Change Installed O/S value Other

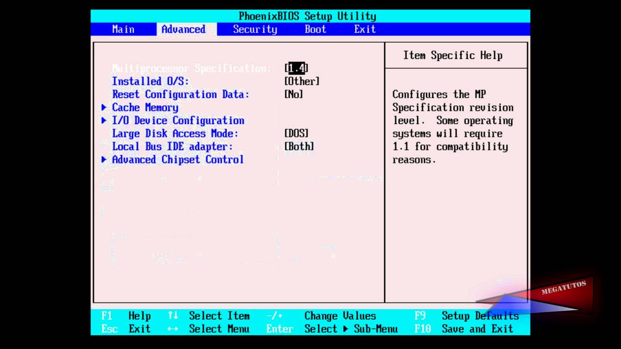pos(302,81)
